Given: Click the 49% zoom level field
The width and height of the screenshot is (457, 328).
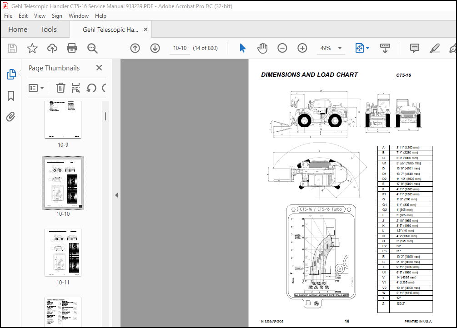Looking at the screenshot, I should click(326, 48).
